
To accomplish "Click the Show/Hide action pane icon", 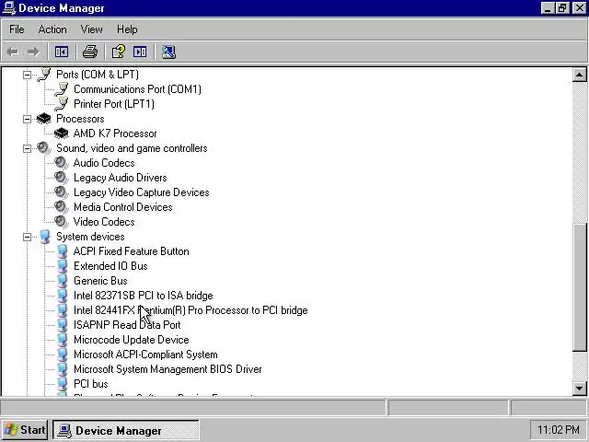I will (x=140, y=52).
